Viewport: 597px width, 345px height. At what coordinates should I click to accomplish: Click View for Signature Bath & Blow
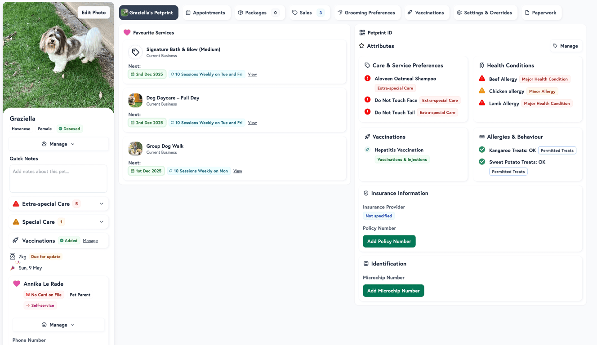(x=252, y=75)
